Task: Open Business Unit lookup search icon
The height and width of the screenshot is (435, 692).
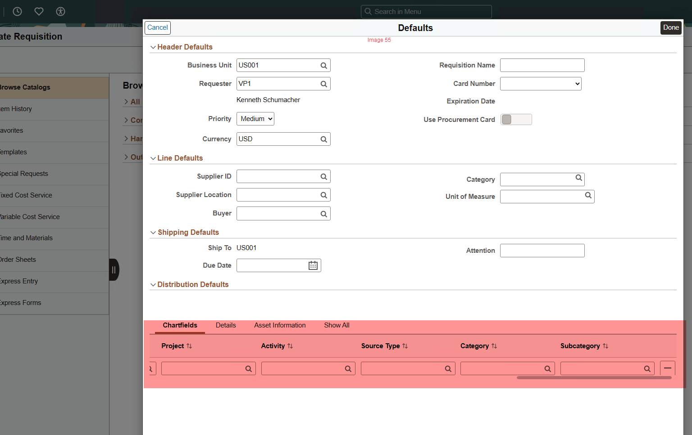Action: point(323,66)
